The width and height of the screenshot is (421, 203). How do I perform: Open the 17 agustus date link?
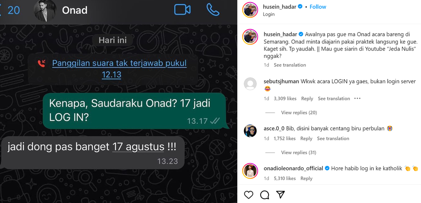(138, 147)
